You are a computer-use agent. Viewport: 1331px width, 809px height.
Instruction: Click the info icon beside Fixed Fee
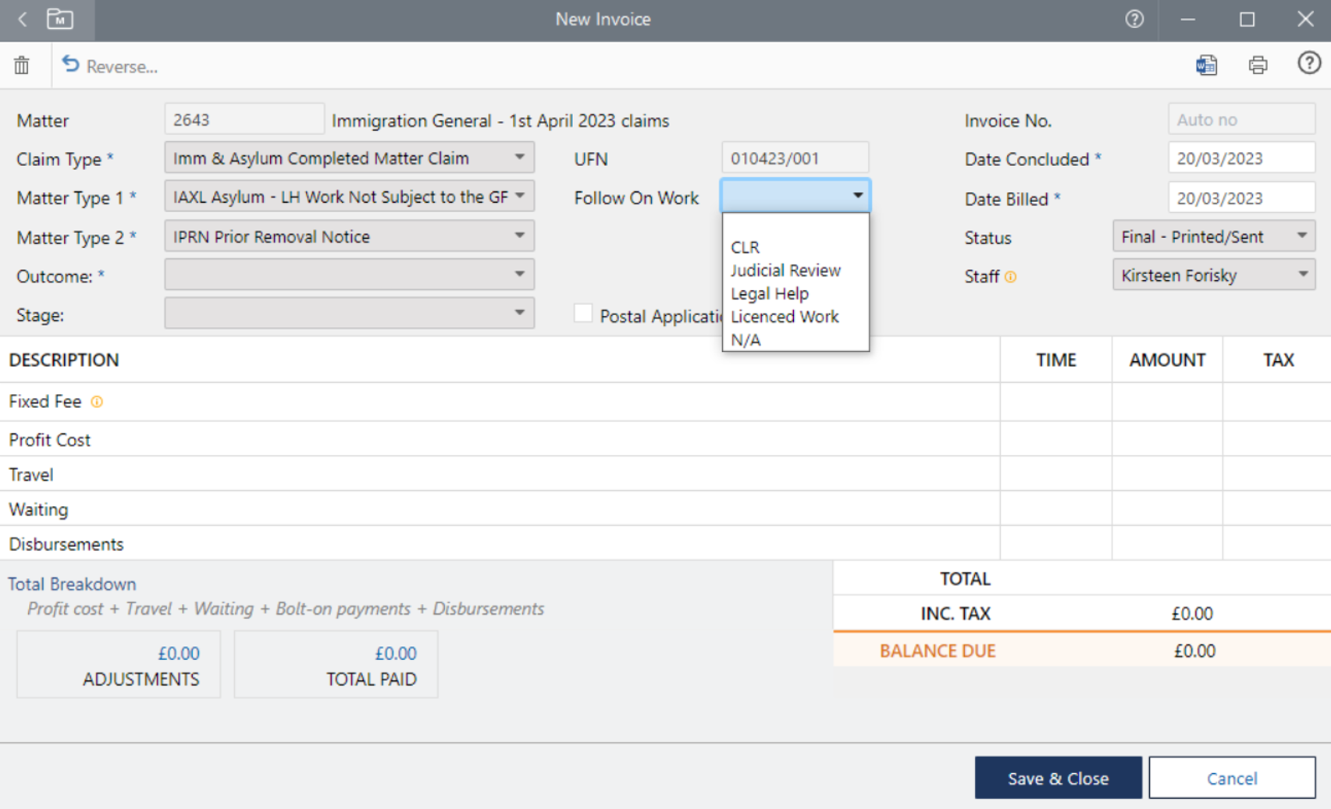point(97,402)
